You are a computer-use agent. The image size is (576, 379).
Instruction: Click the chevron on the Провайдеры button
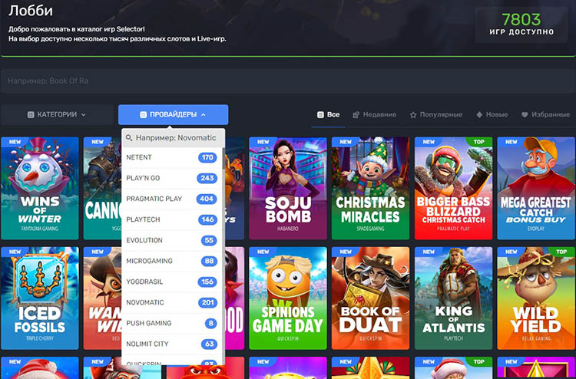pos(204,115)
